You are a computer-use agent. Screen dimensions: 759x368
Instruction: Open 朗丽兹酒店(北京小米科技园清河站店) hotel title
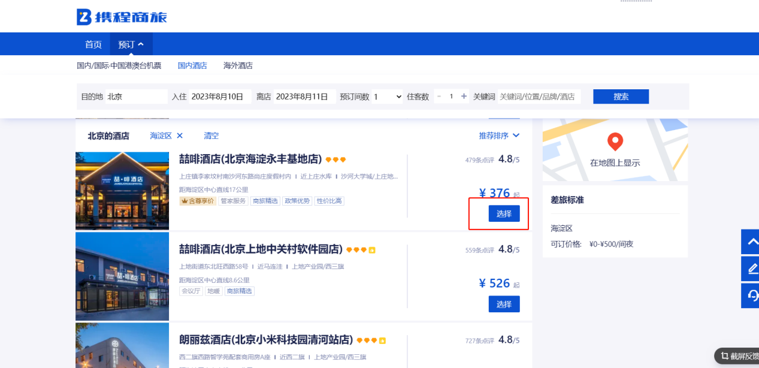click(x=266, y=340)
